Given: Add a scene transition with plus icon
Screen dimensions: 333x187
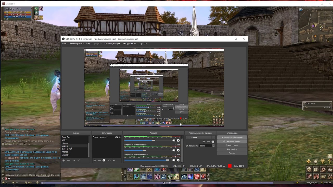Looking at the screenshot, I should pyautogui.click(x=204, y=142).
